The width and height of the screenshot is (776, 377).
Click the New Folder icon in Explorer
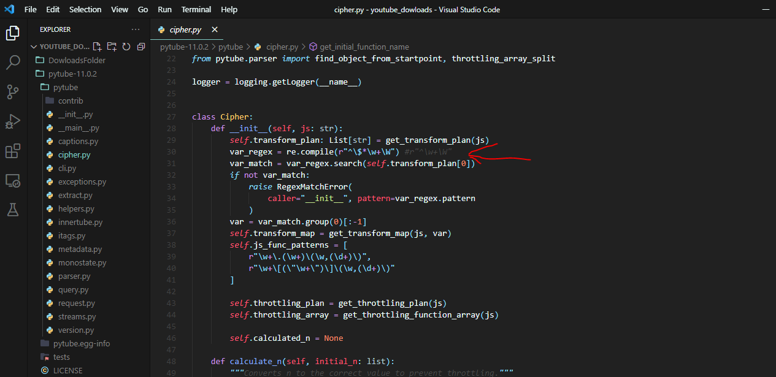[111, 46]
